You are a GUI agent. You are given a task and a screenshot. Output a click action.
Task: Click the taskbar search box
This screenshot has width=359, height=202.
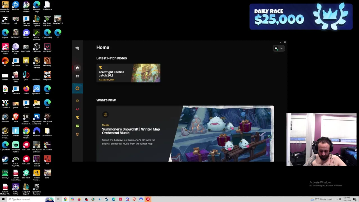tap(31, 199)
